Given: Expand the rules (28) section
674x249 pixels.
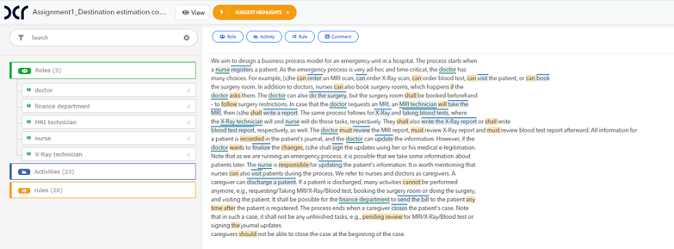Looking at the screenshot, I should pyautogui.click(x=103, y=190).
